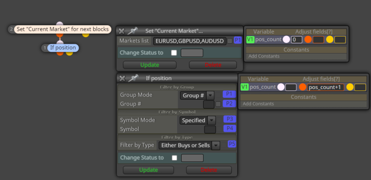371x180 pixels.
Task: Click V1 badge in top variables panel
Action: tap(250, 39)
